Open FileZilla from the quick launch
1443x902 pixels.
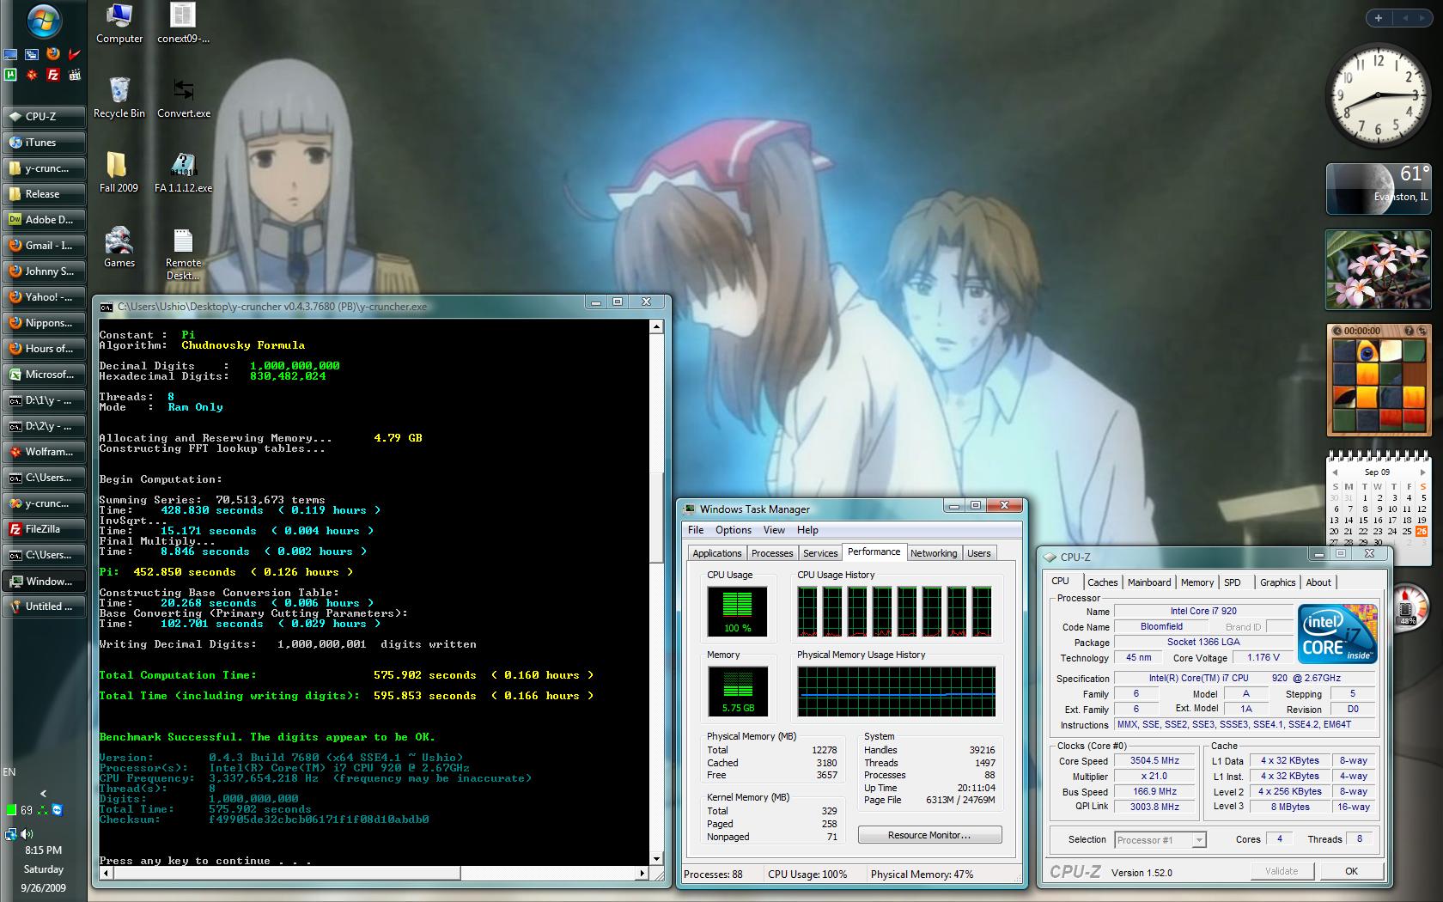53,75
